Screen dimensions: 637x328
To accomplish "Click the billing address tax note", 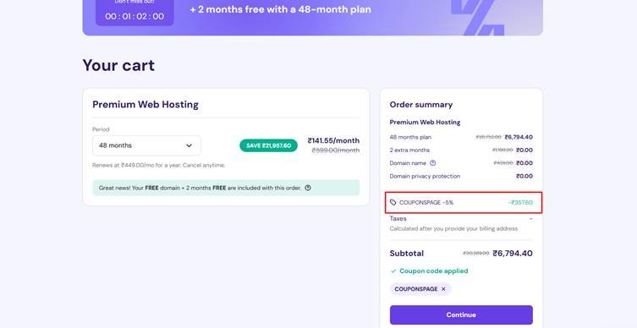I will pyautogui.click(x=453, y=228).
